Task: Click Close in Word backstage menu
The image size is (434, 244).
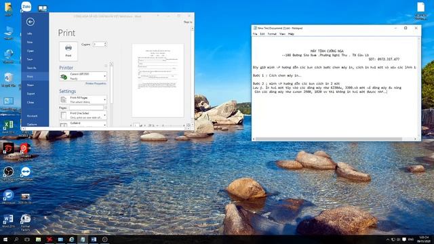Action: 31,102
